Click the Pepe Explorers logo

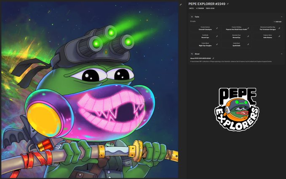pos(237,109)
